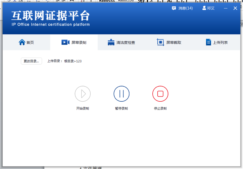The height and width of the screenshot is (169, 243).
Task: Stop recording with the red stop button
Action: click(160, 94)
